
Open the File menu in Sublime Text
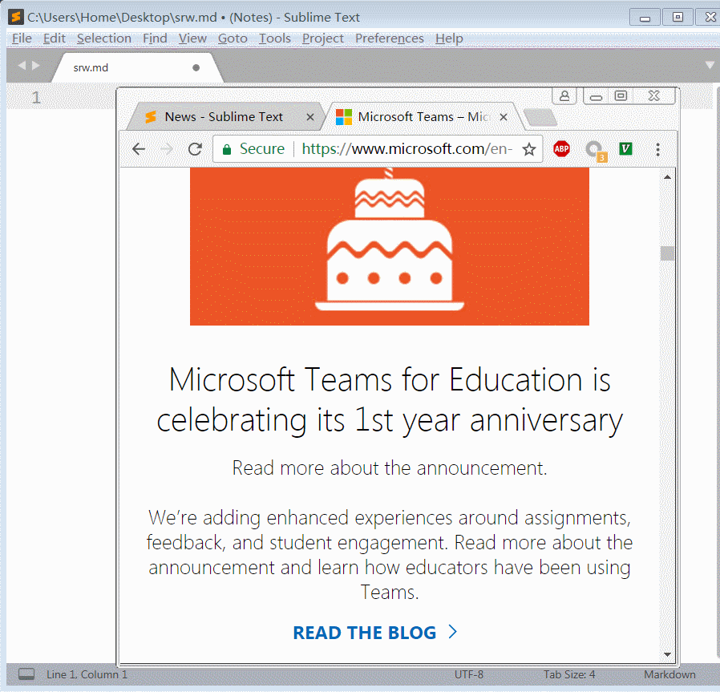click(x=22, y=38)
